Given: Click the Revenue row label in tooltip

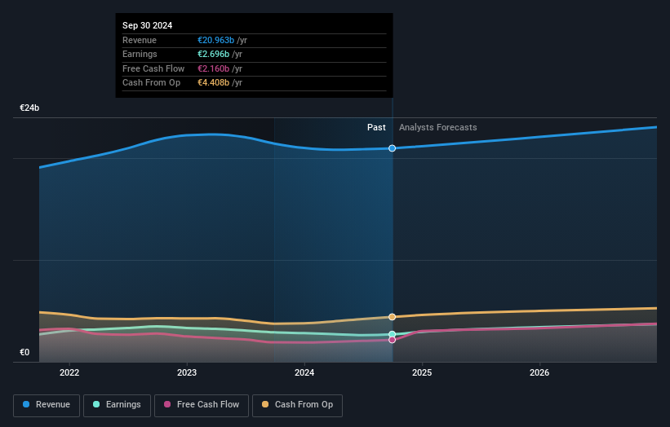Looking at the screenshot, I should [x=140, y=40].
